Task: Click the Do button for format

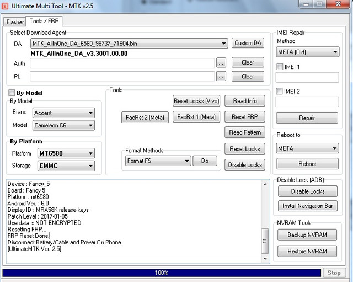Action: tap(205, 161)
